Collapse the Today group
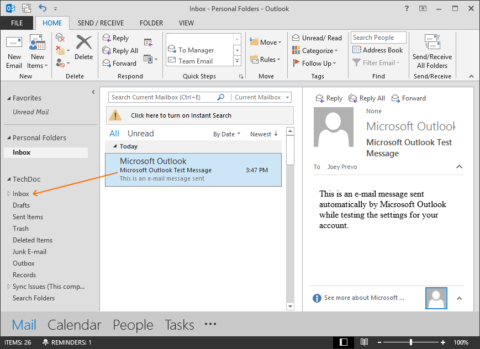Screen dimensions: 480x349 (115, 146)
